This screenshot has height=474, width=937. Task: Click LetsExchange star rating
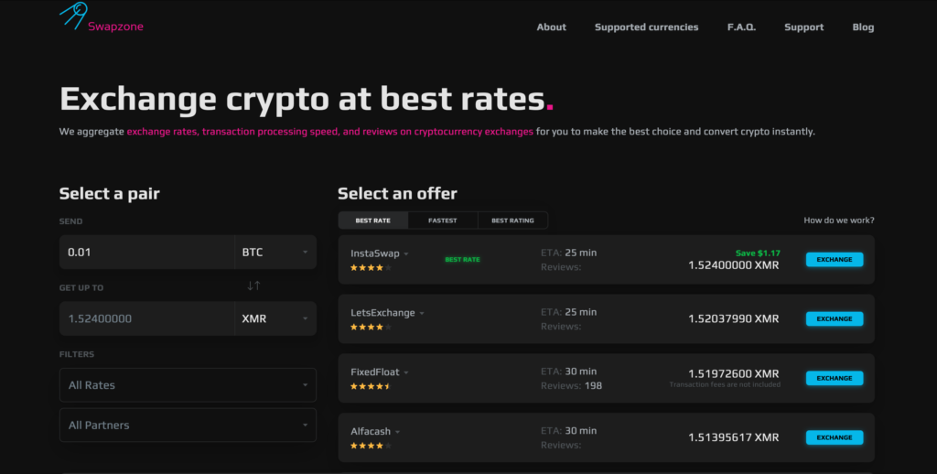(x=372, y=327)
